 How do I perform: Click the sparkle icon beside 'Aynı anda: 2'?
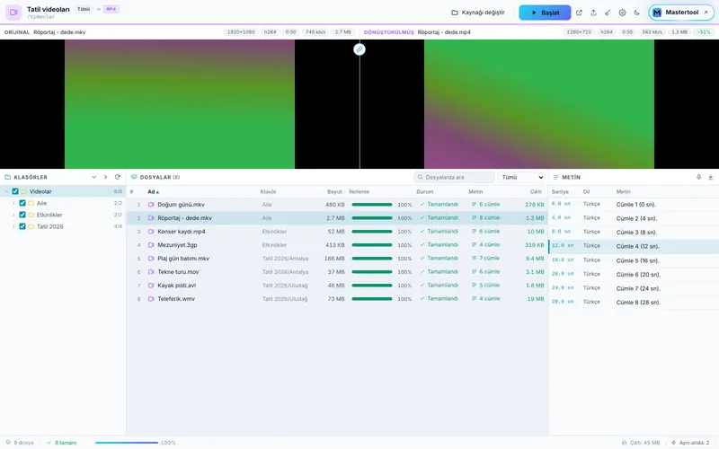point(673,443)
